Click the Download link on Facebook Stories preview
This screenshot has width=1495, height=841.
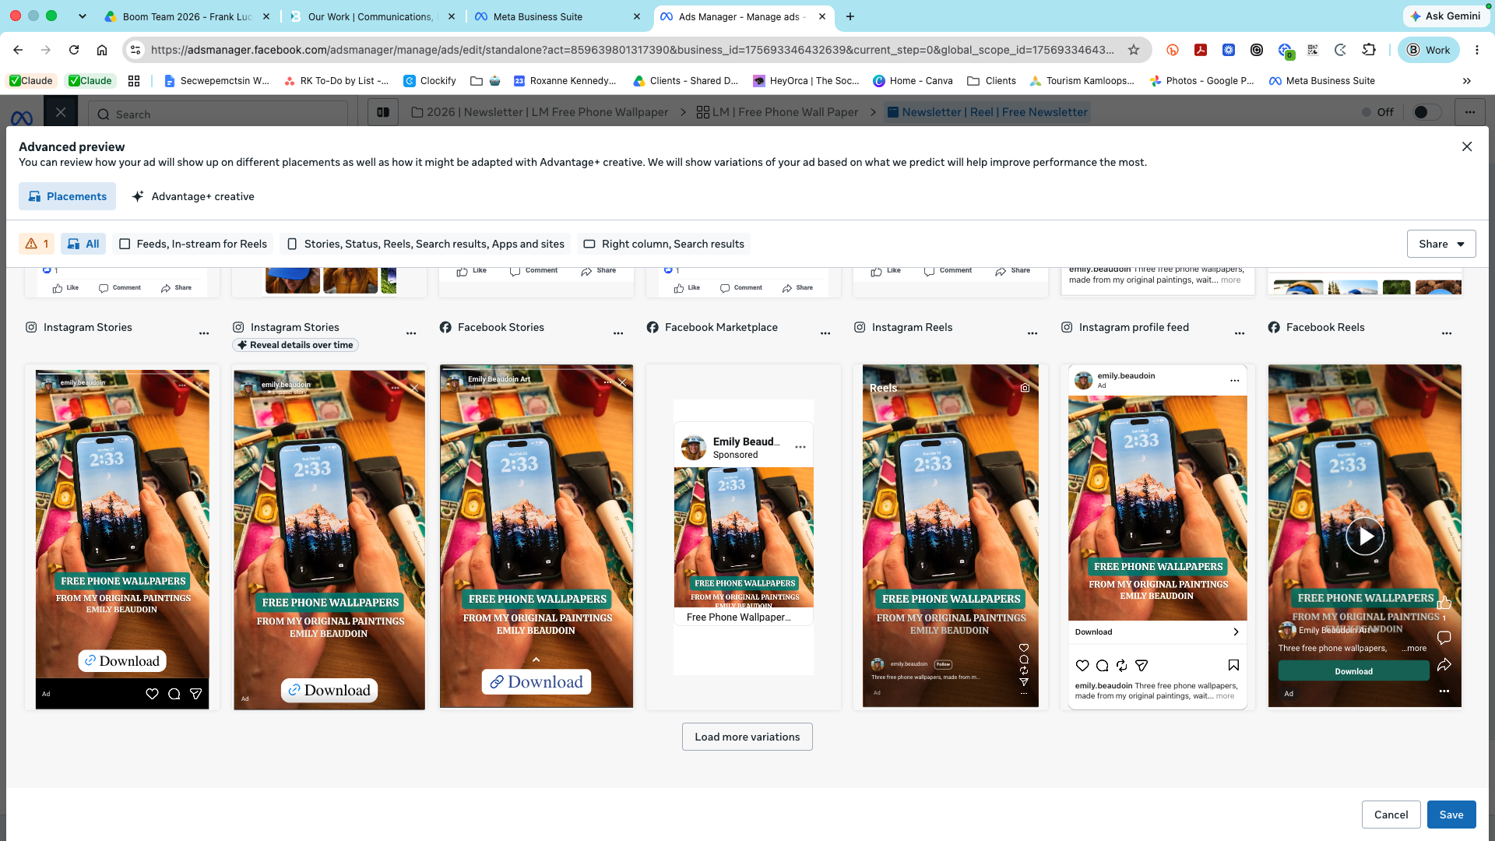pos(536,682)
